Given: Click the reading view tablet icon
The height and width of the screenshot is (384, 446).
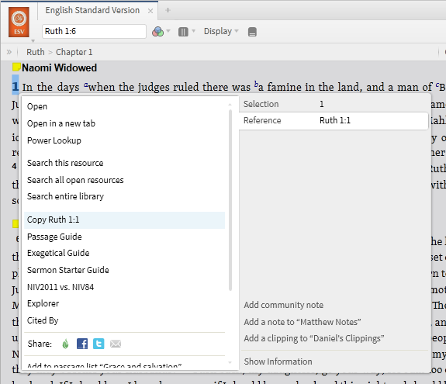Looking at the screenshot, I should [x=252, y=32].
